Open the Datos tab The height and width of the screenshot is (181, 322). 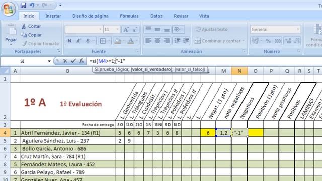[156, 16]
